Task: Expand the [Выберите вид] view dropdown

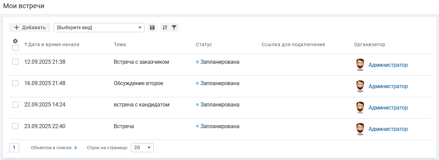Action: coord(99,28)
